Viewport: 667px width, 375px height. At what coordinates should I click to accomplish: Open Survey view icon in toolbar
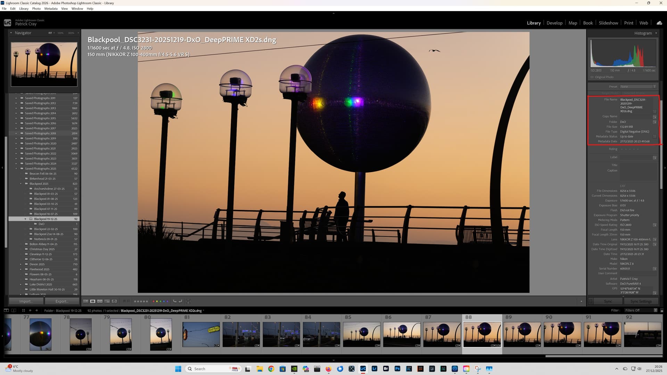coord(107,301)
